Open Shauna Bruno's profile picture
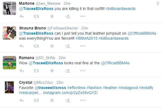162x109 pixels. pyautogui.click(x=9, y=33)
